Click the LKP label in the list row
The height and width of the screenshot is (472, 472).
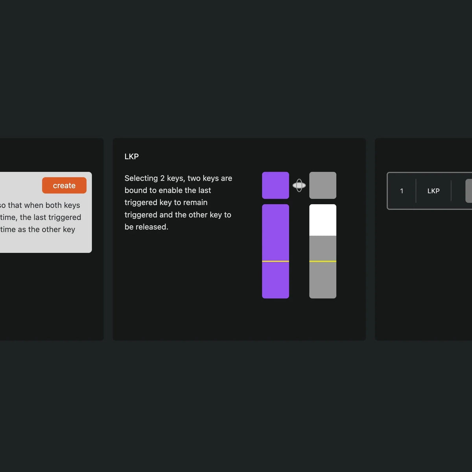click(433, 191)
